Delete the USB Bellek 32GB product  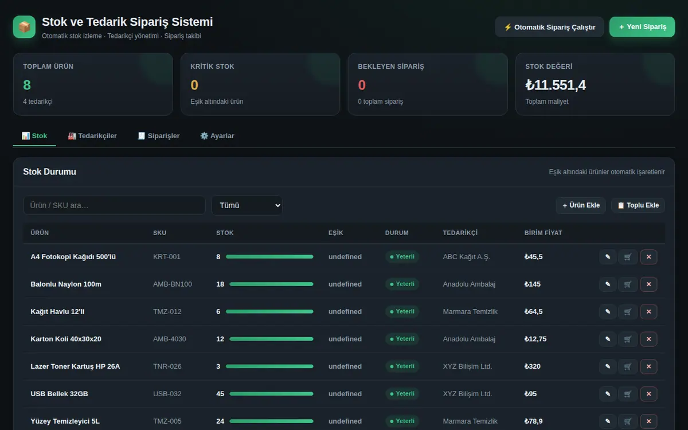click(x=648, y=394)
